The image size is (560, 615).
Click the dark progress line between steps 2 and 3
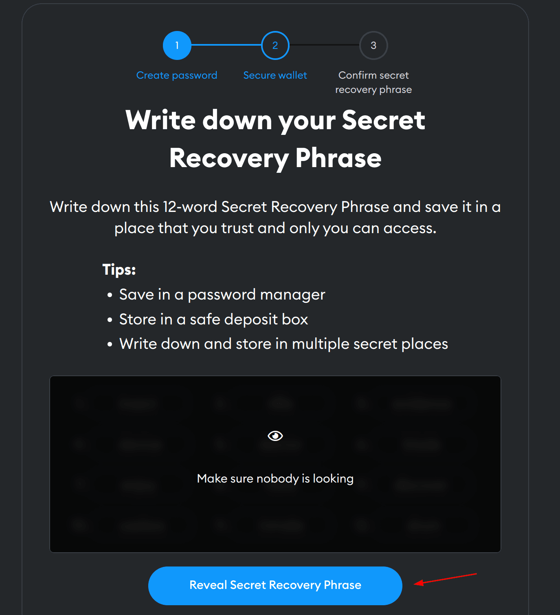point(324,45)
